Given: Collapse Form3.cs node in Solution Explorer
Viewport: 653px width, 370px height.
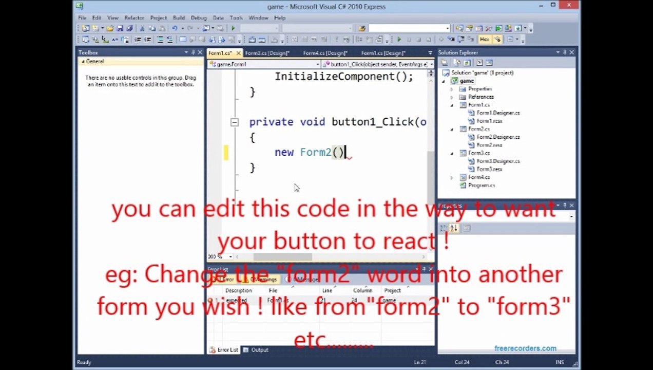Looking at the screenshot, I should (x=452, y=153).
